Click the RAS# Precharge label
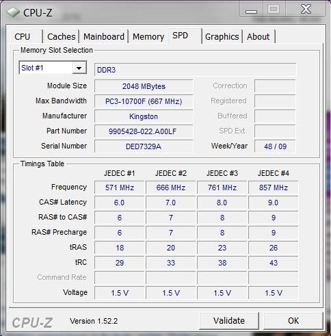Viewport: 331px width, 336px height. click(x=59, y=232)
